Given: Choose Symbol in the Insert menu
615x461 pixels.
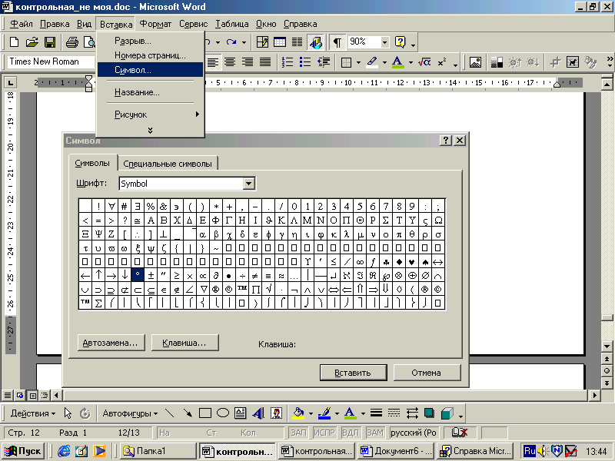Looking at the screenshot, I should [x=150, y=70].
